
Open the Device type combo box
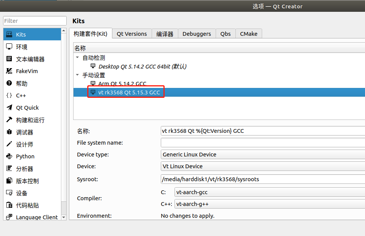point(263,155)
